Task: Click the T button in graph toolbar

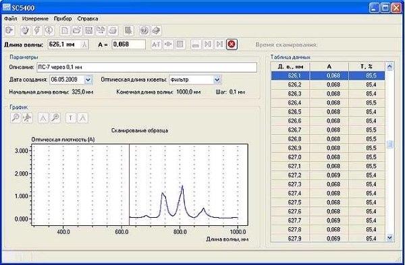Action: 71,118
